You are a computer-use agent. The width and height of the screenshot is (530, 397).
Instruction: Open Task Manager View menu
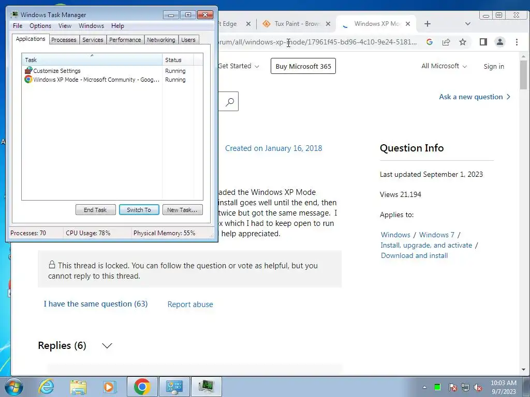coord(65,26)
